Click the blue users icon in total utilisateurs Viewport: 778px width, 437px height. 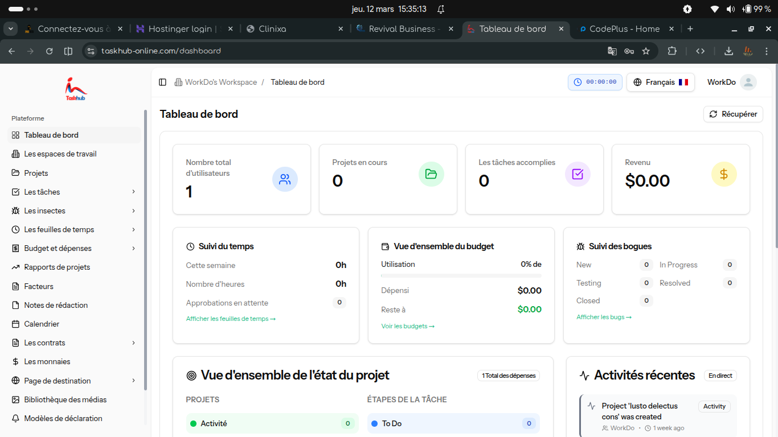[x=285, y=179]
